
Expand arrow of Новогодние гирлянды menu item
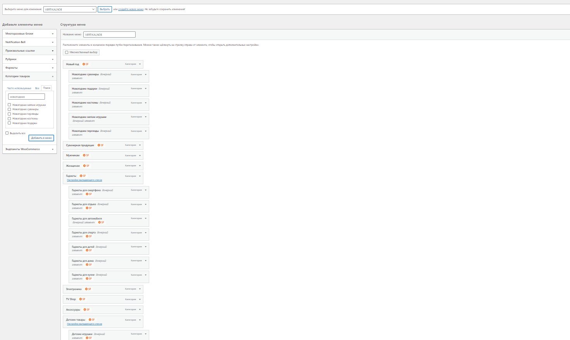(x=146, y=131)
